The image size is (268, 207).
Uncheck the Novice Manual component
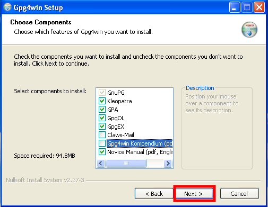coord(102,152)
